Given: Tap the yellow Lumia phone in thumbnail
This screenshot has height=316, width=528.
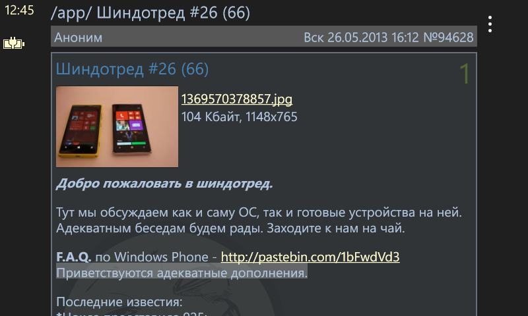Looking at the screenshot, I should pos(81,130).
